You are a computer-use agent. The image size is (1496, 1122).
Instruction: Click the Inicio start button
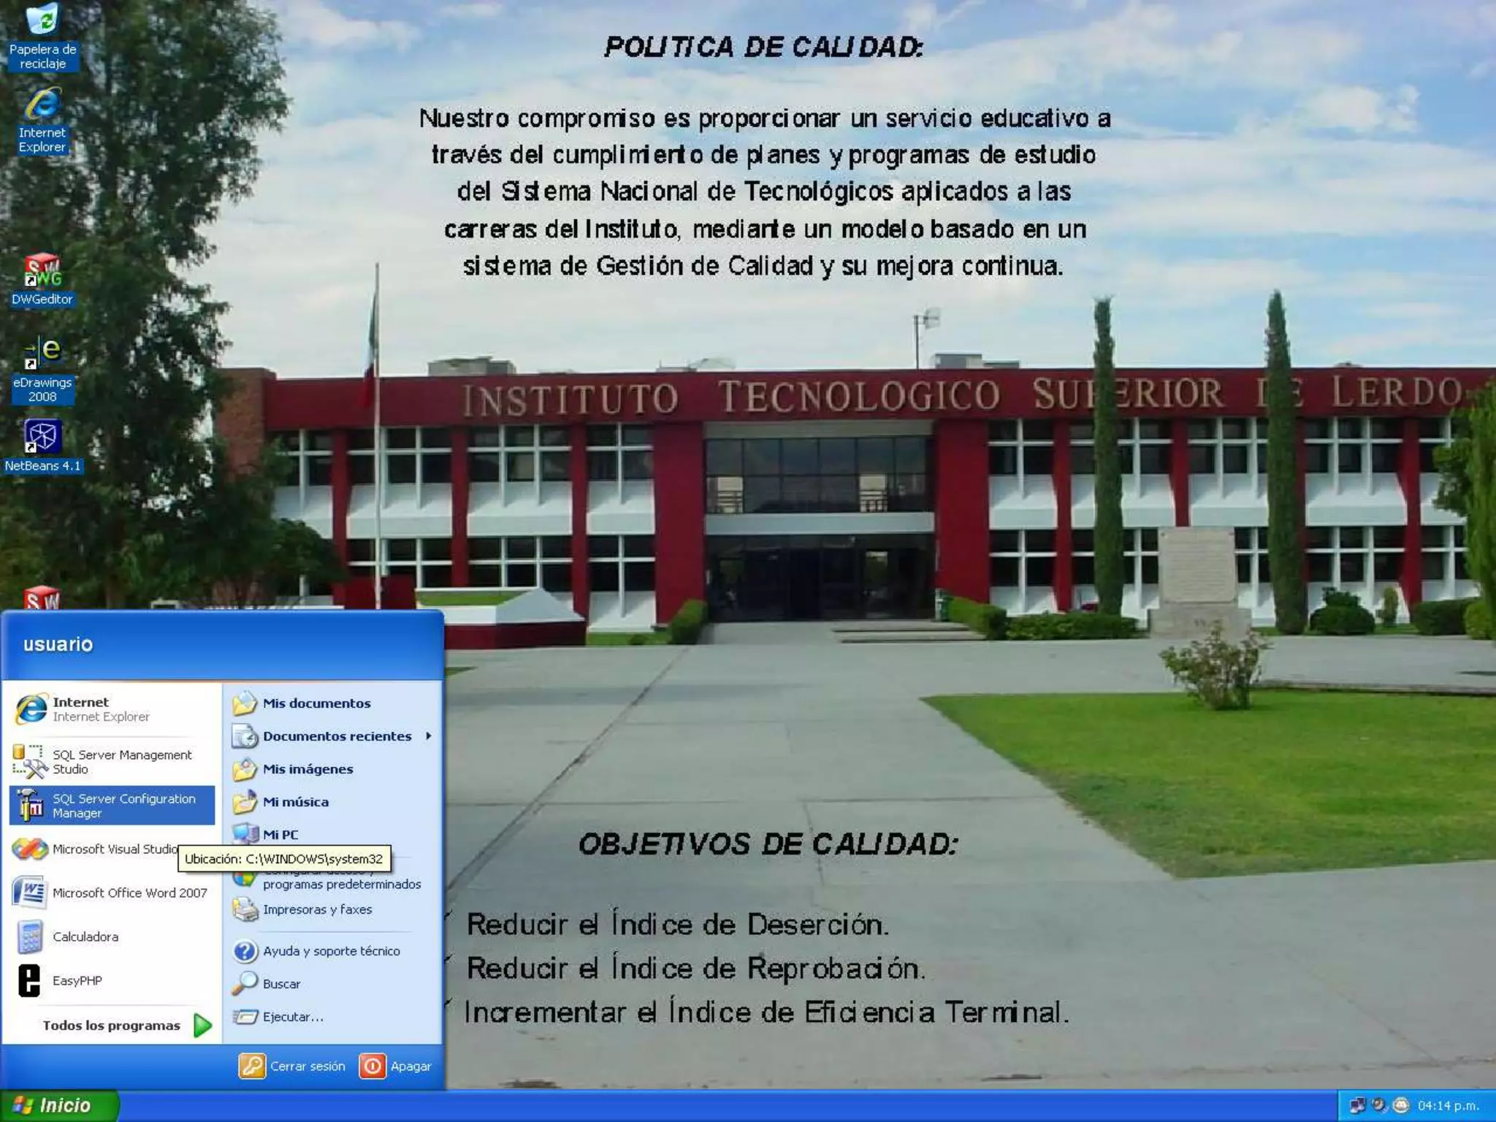pos(58,1105)
